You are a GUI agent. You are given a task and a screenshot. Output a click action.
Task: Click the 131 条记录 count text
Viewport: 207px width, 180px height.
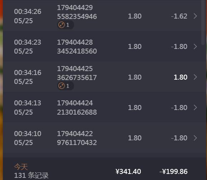point(31,175)
